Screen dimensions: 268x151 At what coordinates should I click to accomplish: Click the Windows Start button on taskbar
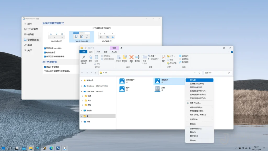3,148
